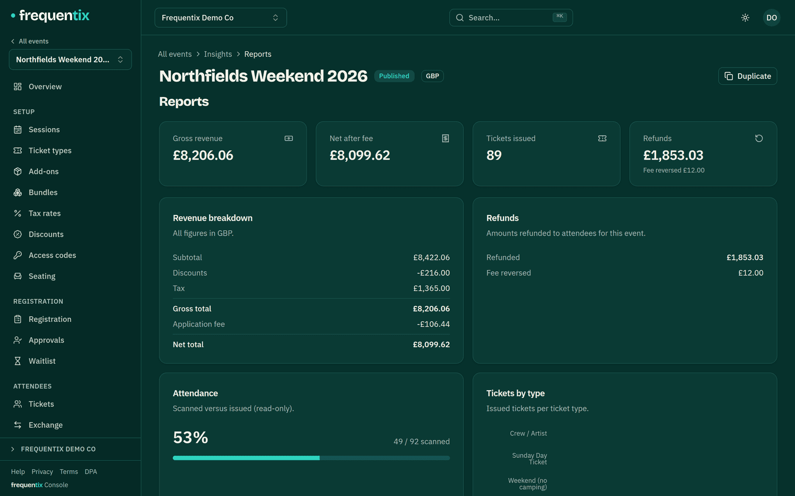Viewport: 795px width, 496px height.
Task: Go back via the All events sidebar link
Action: pos(30,41)
